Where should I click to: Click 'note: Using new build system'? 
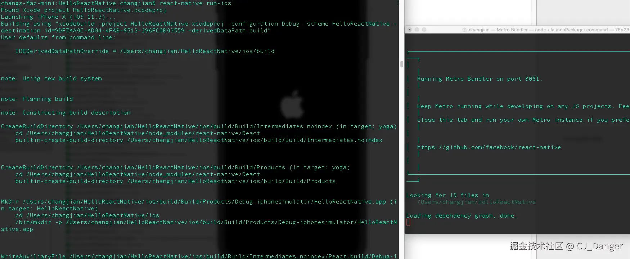click(51, 79)
